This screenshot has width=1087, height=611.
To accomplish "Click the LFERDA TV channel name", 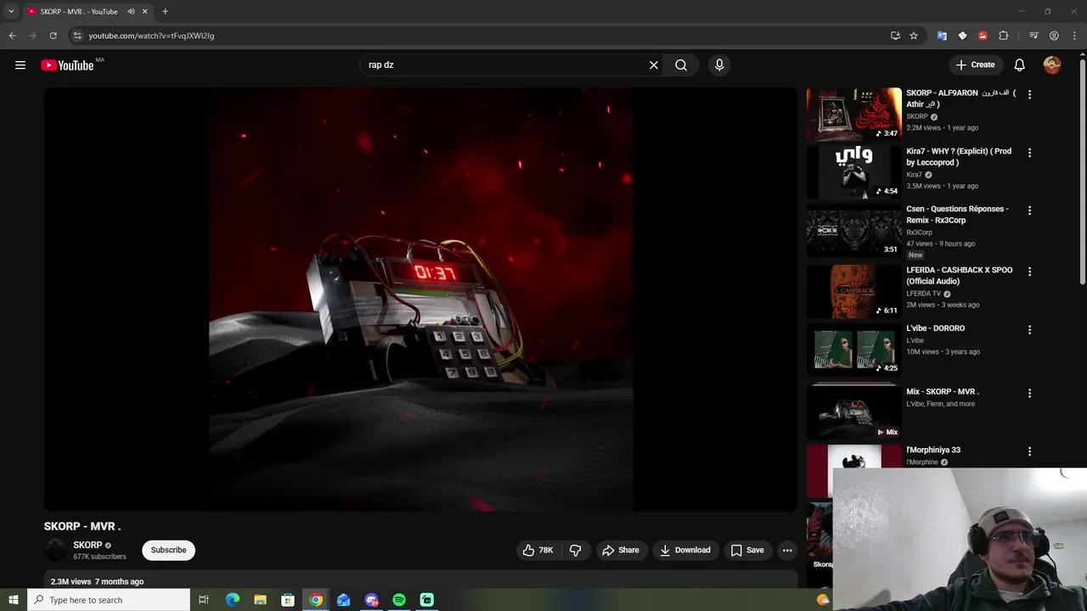I will pos(923,294).
